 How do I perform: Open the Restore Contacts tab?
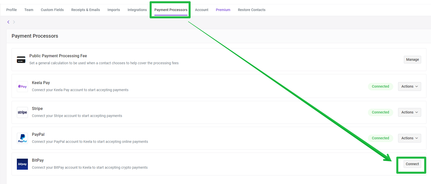[252, 10]
